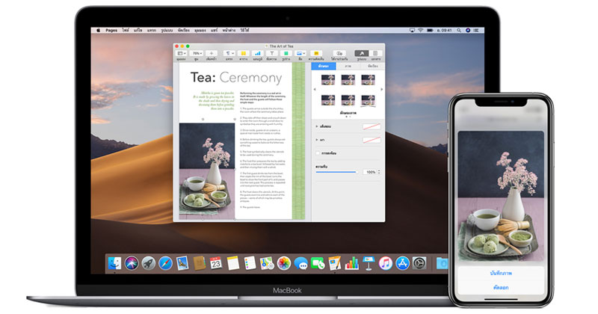Image resolution: width=598 pixels, height=314 pixels.
Task: Click the Collaborate icon in toolbar
Action: click(x=339, y=54)
